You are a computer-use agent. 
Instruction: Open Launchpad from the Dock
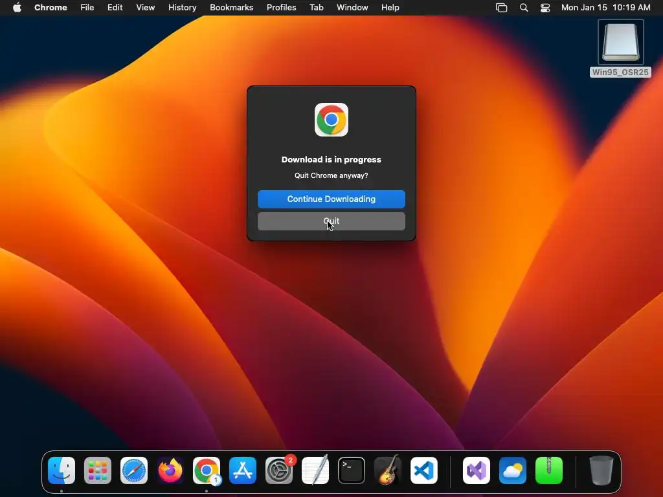coord(98,470)
